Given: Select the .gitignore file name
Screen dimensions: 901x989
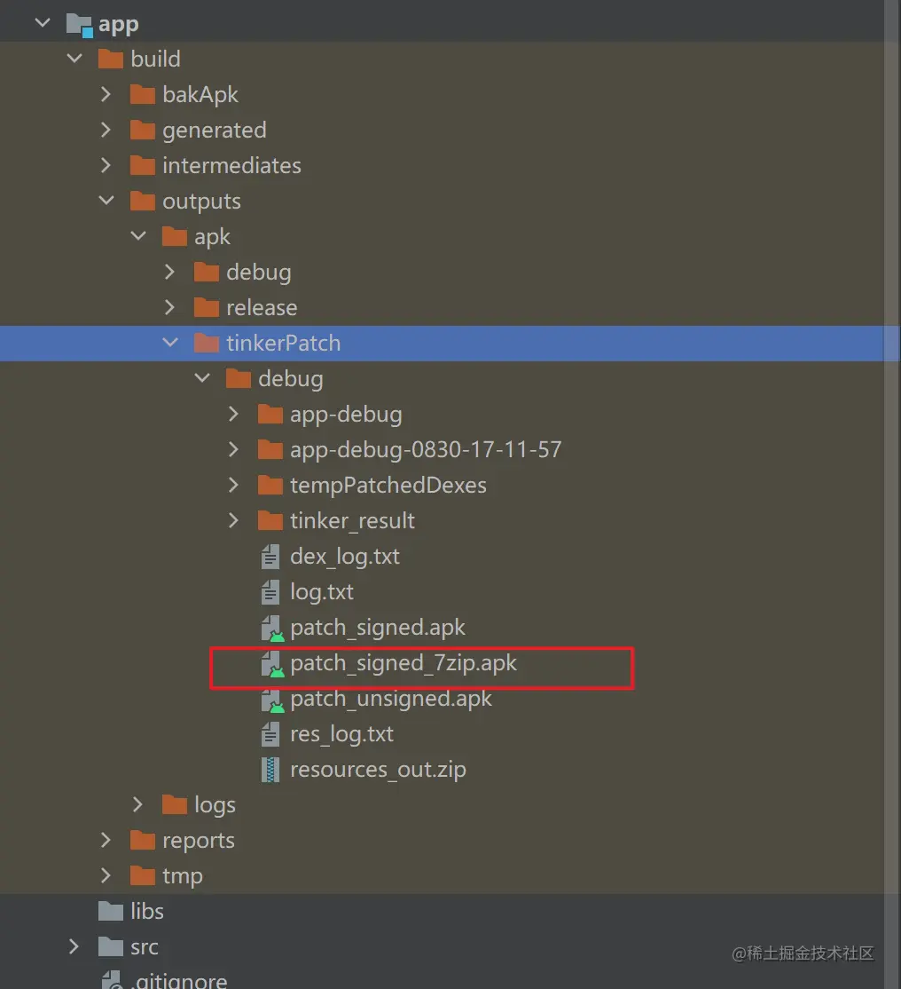Looking at the screenshot, I should click(x=179, y=980).
